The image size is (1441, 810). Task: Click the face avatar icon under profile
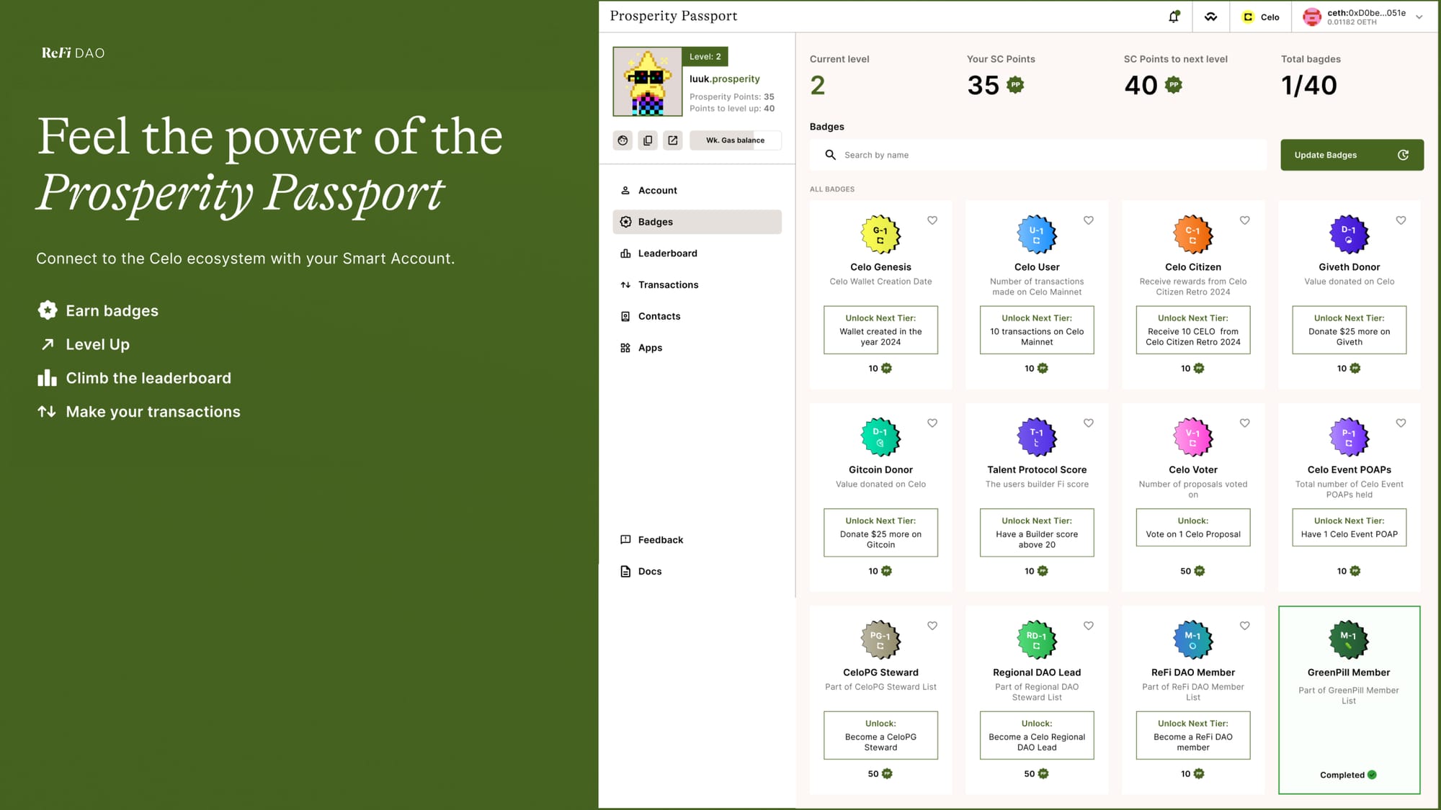[623, 140]
